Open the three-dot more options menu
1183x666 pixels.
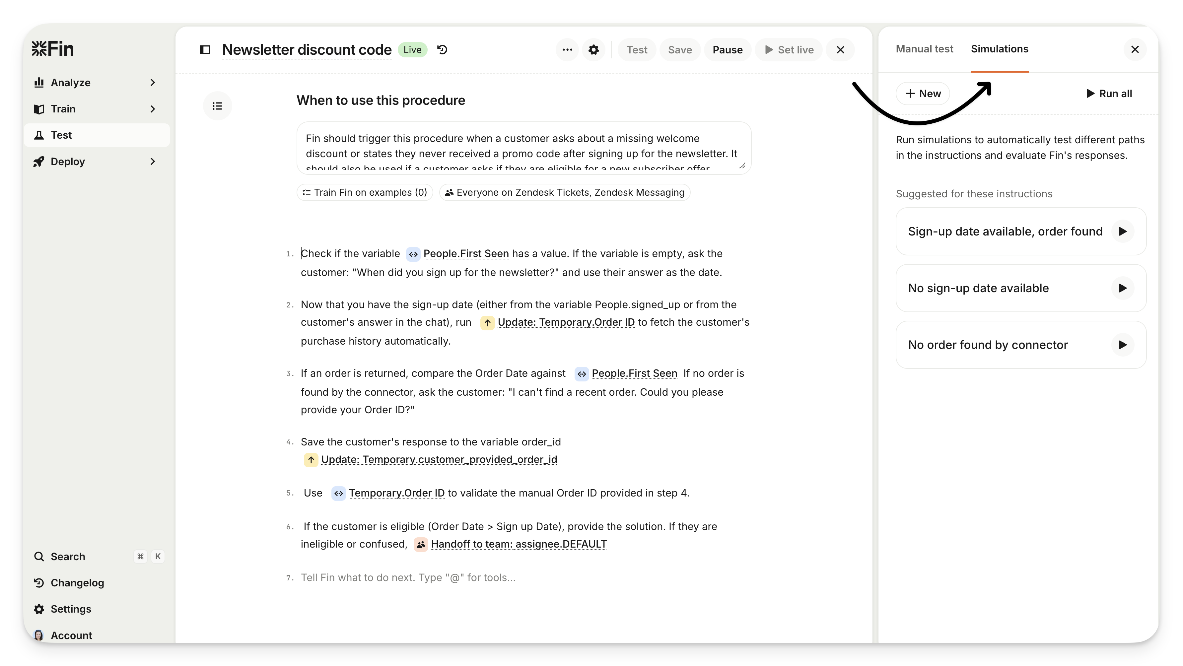567,49
